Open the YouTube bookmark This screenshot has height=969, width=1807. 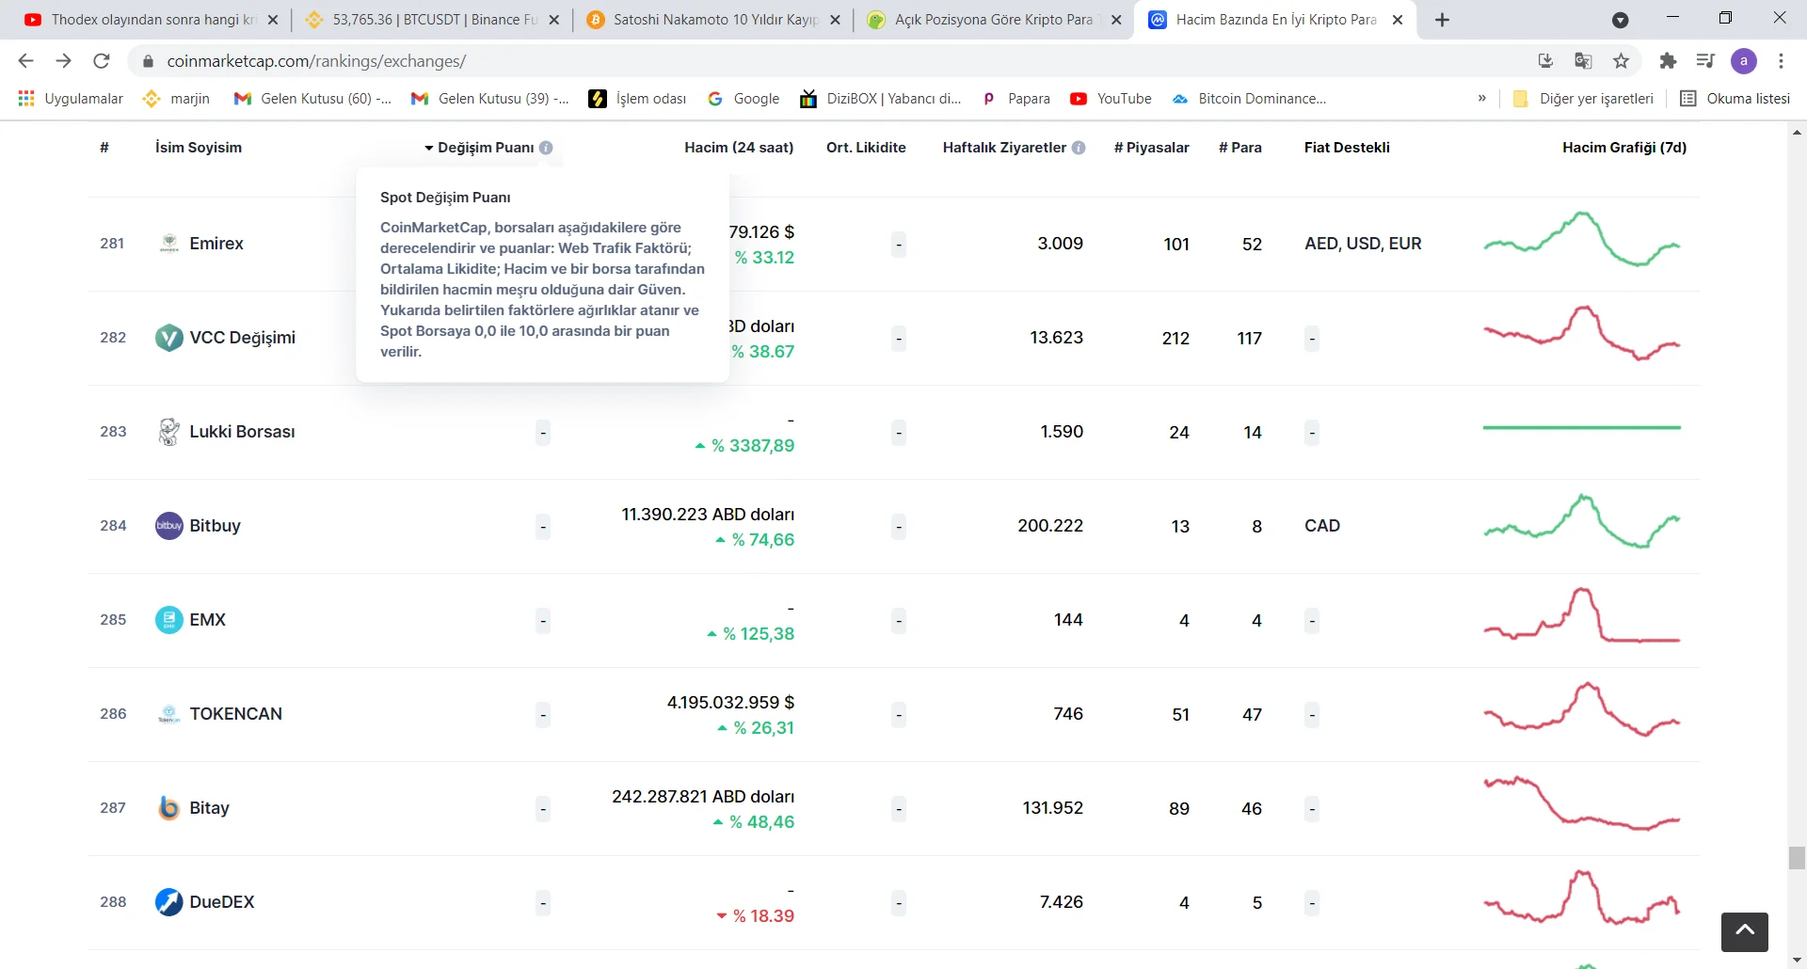click(x=1111, y=99)
